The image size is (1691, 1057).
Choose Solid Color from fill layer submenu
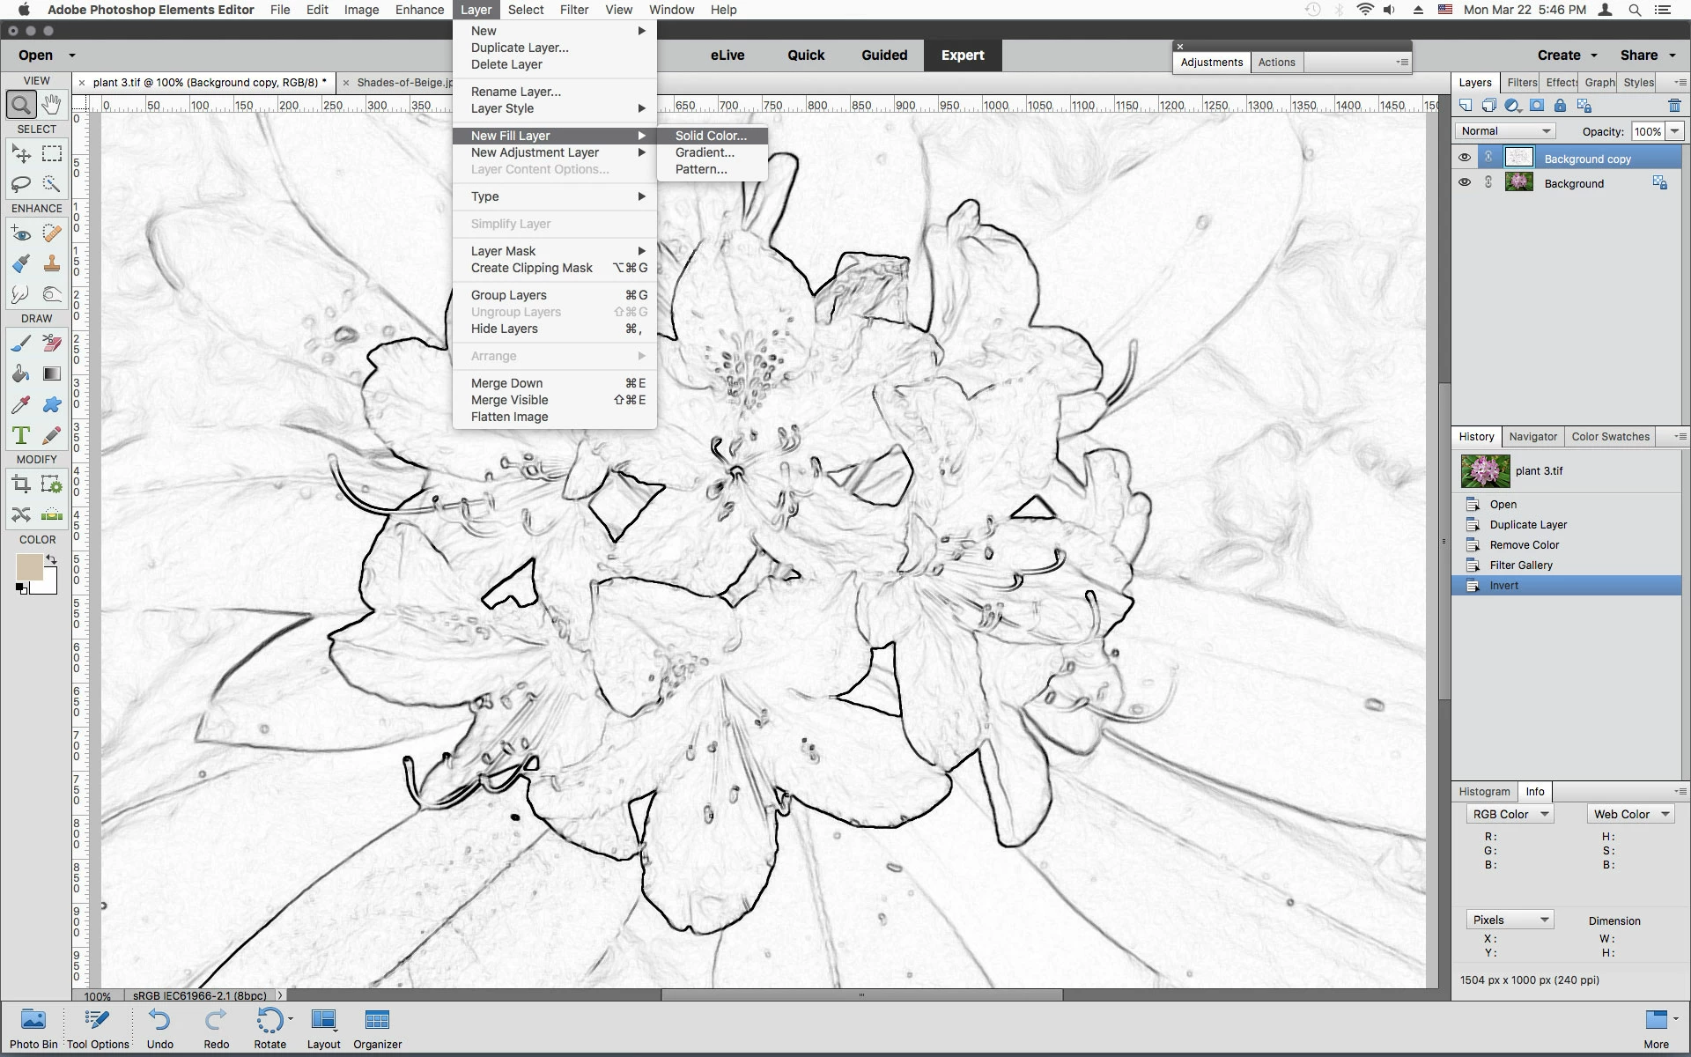click(710, 136)
